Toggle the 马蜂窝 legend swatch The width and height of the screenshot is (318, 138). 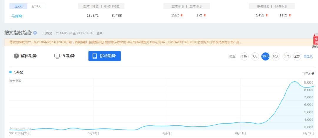point(11,72)
